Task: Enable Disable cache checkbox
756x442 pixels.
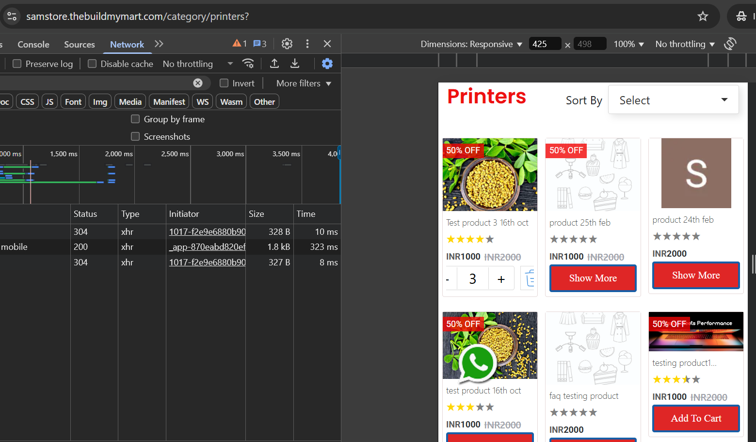Action: 92,64
